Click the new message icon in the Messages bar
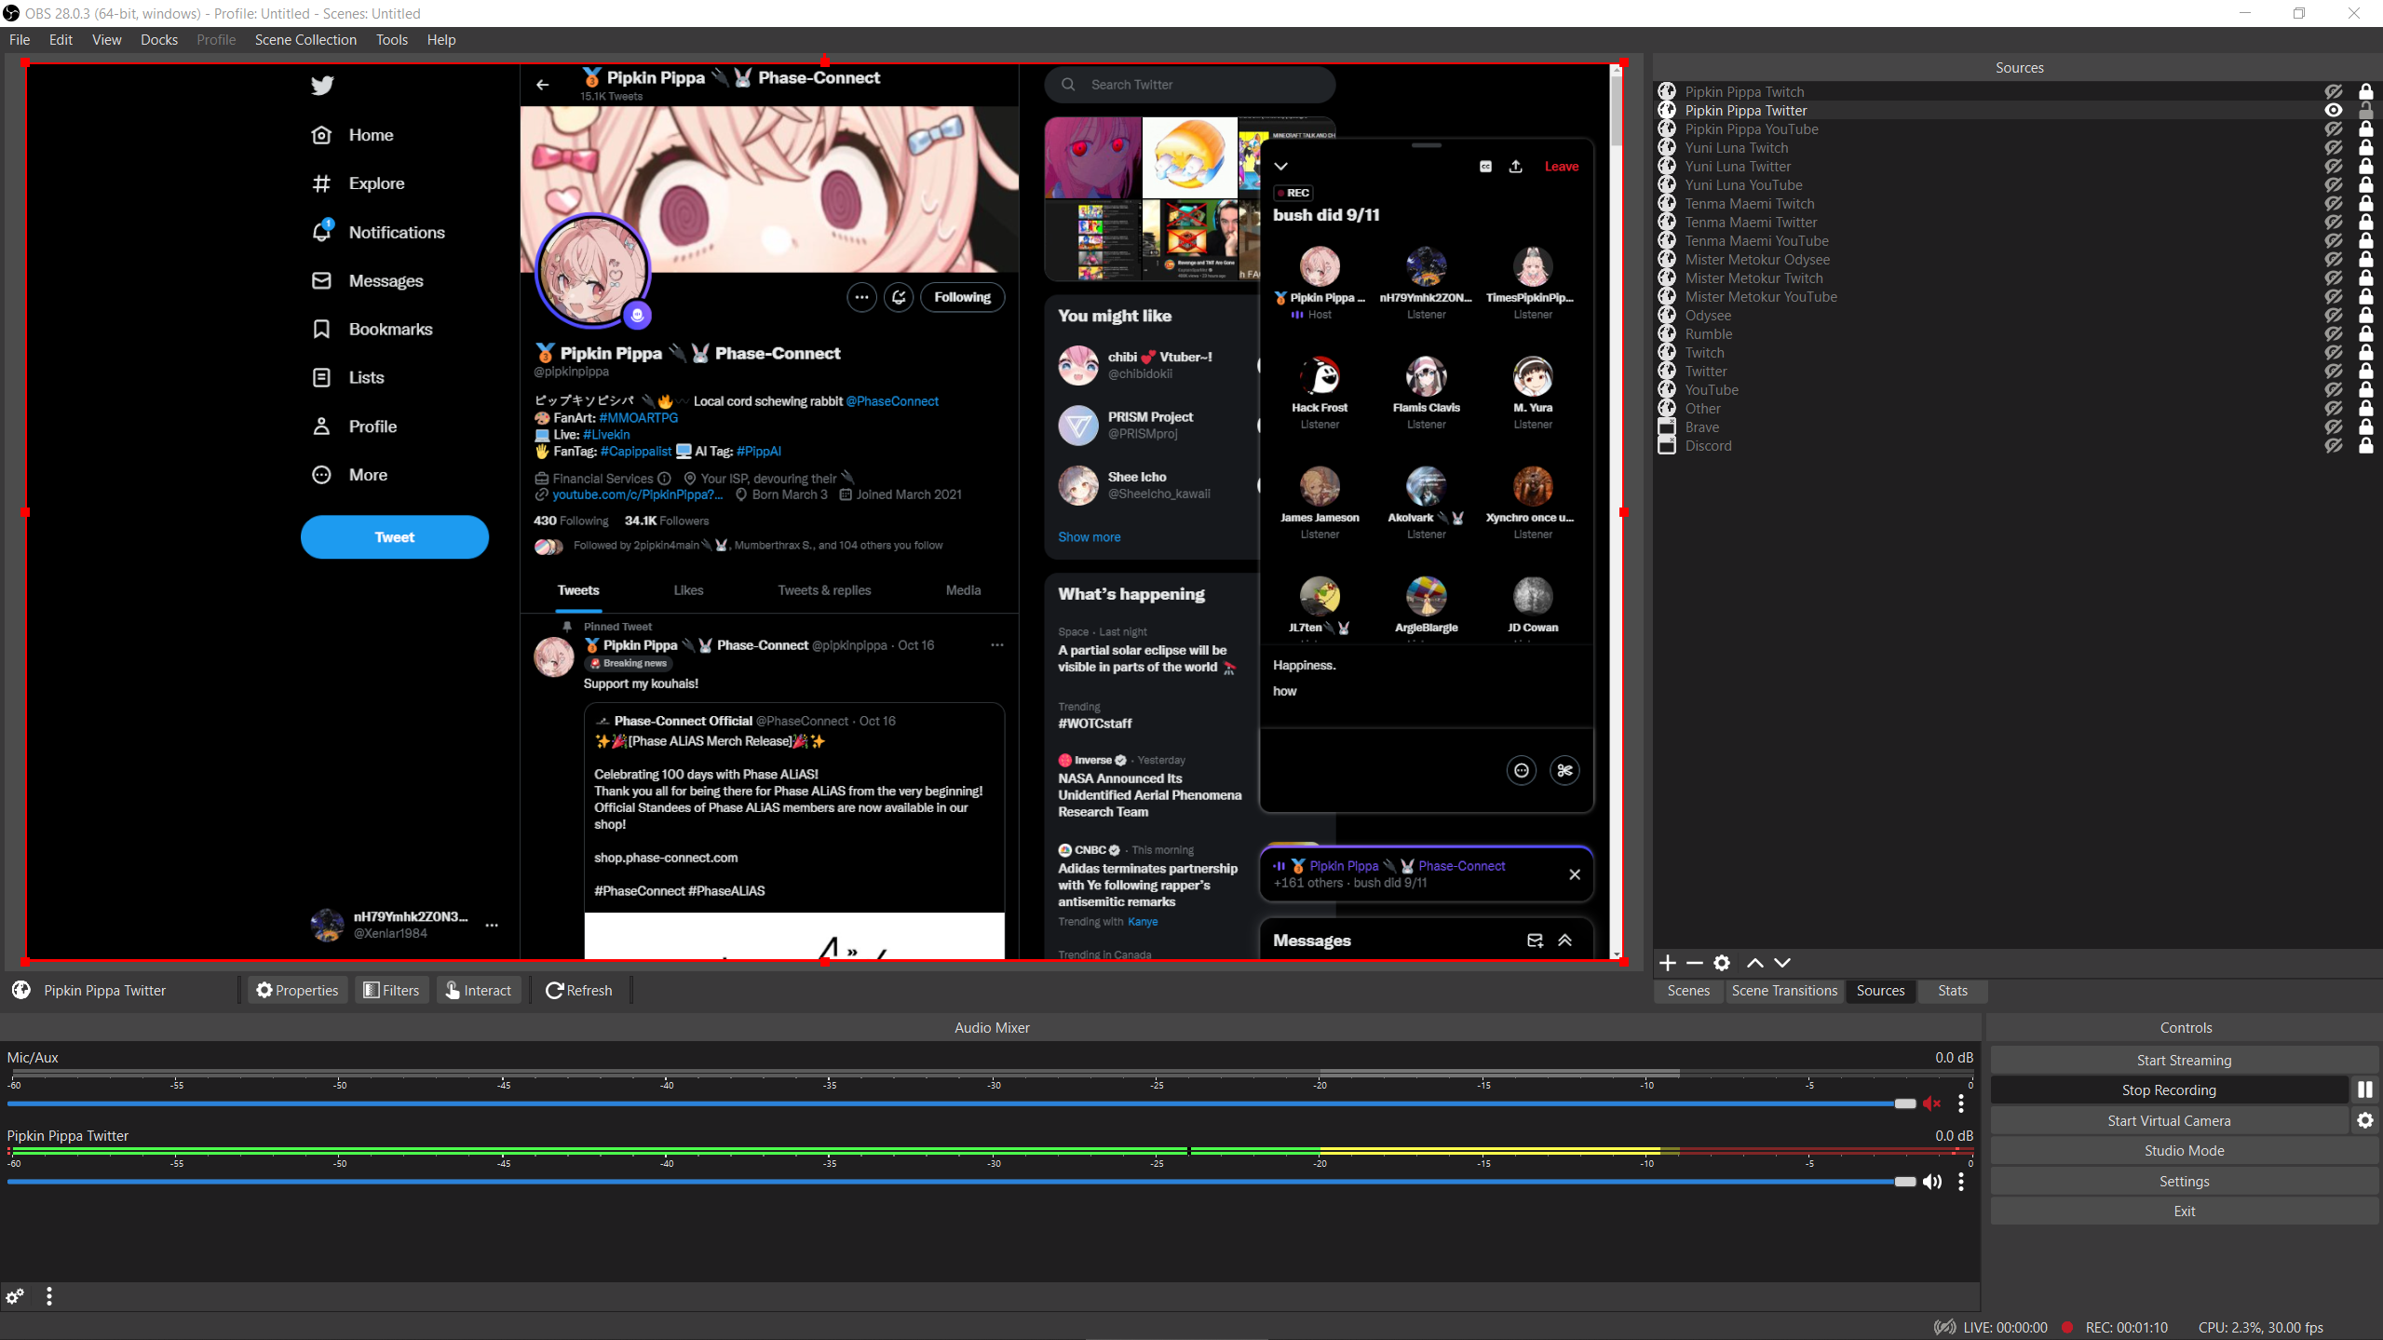Screen dimensions: 2383x1340 [1536, 941]
